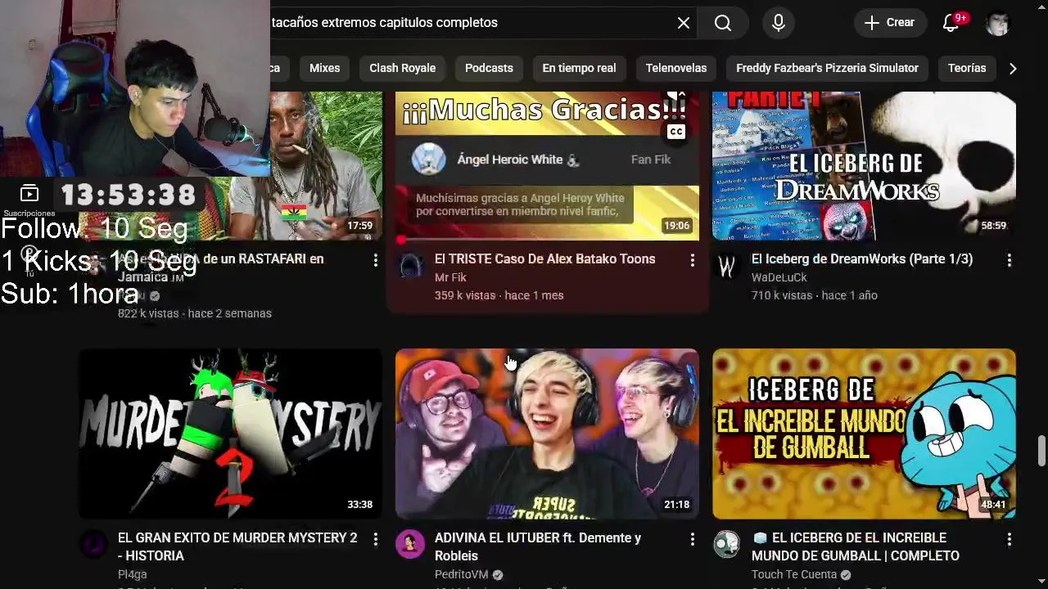The height and width of the screenshot is (589, 1048).
Task: Open title ADIVINA EL IUTUBER ft. Demente
Action: [x=538, y=546]
